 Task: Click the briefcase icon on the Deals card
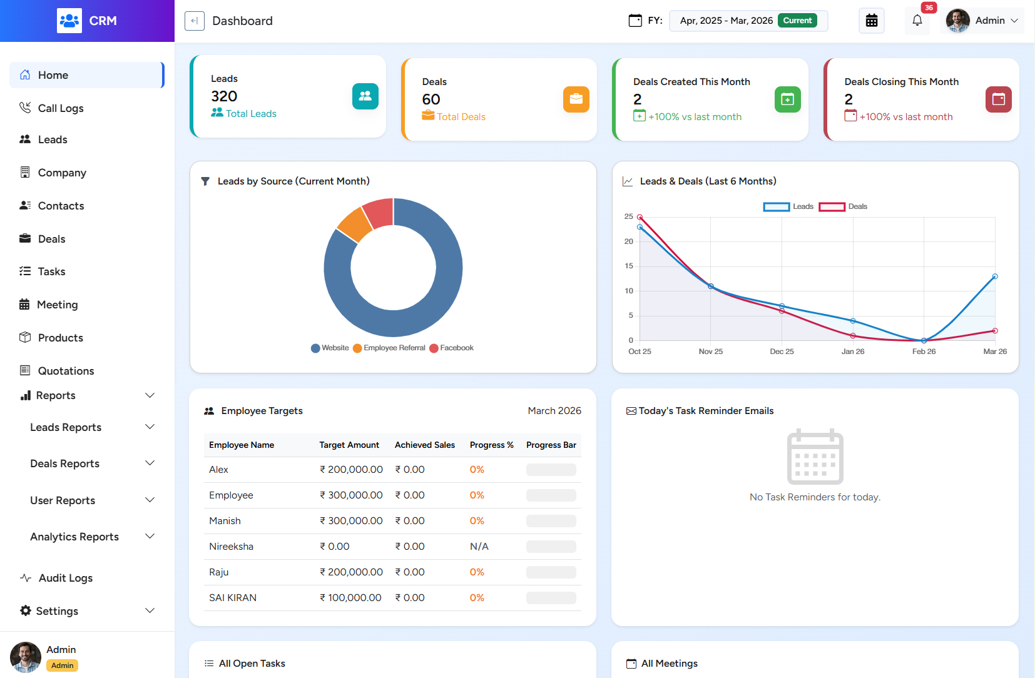[576, 99]
